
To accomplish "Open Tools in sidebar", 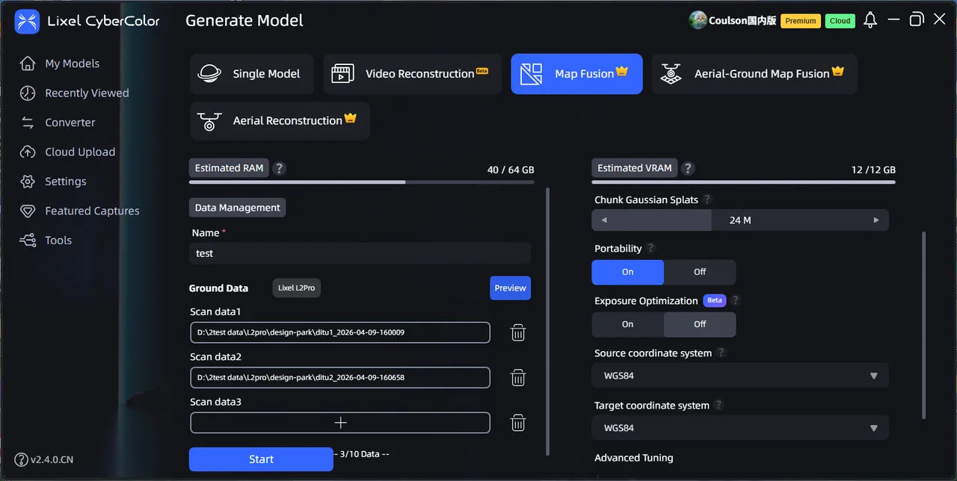I will coord(46,241).
